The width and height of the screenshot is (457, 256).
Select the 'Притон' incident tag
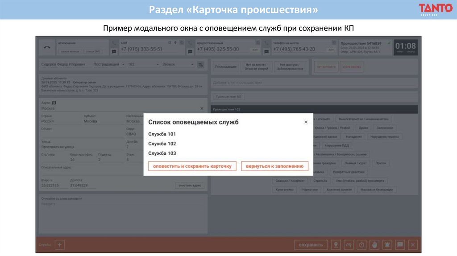pyautogui.click(x=381, y=163)
